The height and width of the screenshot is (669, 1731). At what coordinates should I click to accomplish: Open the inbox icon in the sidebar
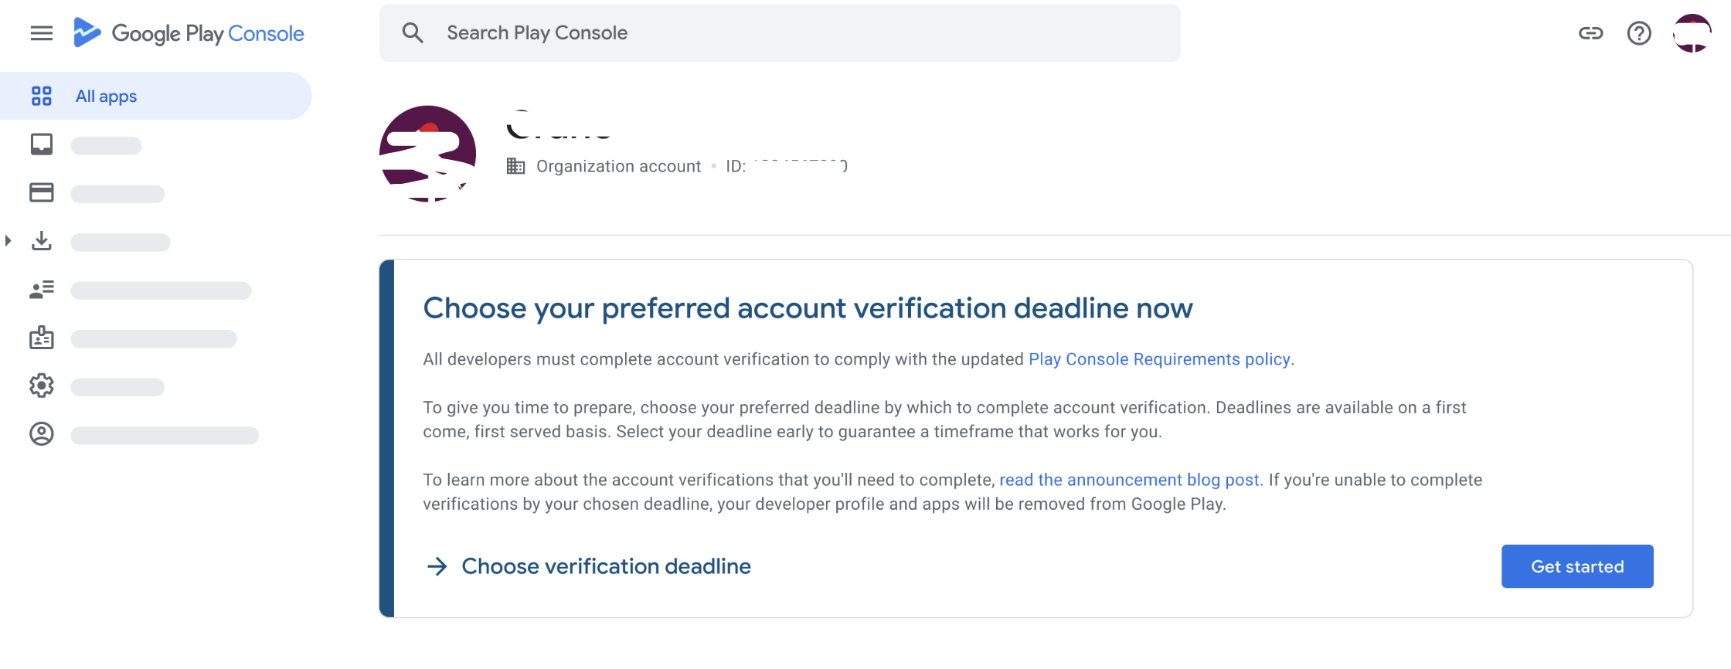point(42,144)
